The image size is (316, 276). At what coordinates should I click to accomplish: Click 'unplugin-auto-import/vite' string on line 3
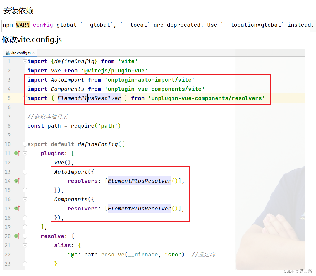click(x=149, y=80)
